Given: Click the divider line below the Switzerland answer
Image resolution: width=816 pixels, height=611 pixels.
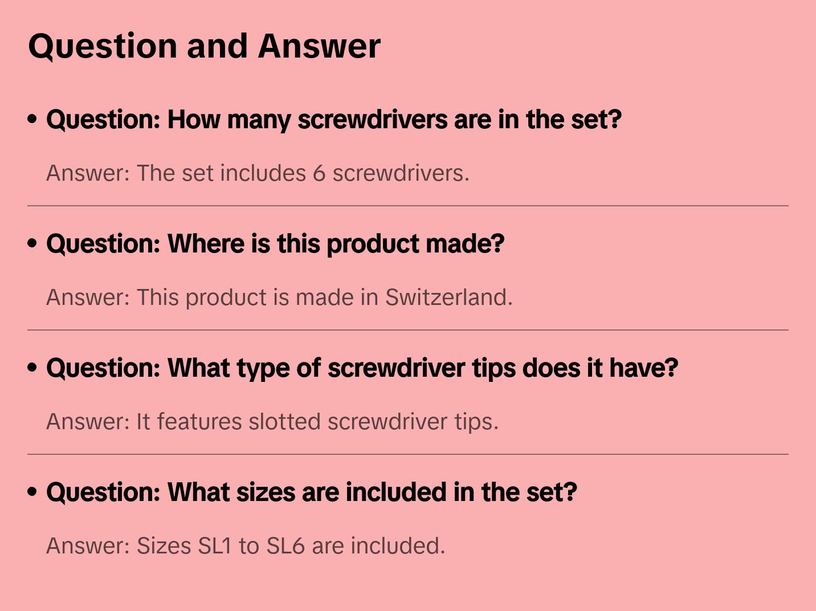Looking at the screenshot, I should [408, 330].
